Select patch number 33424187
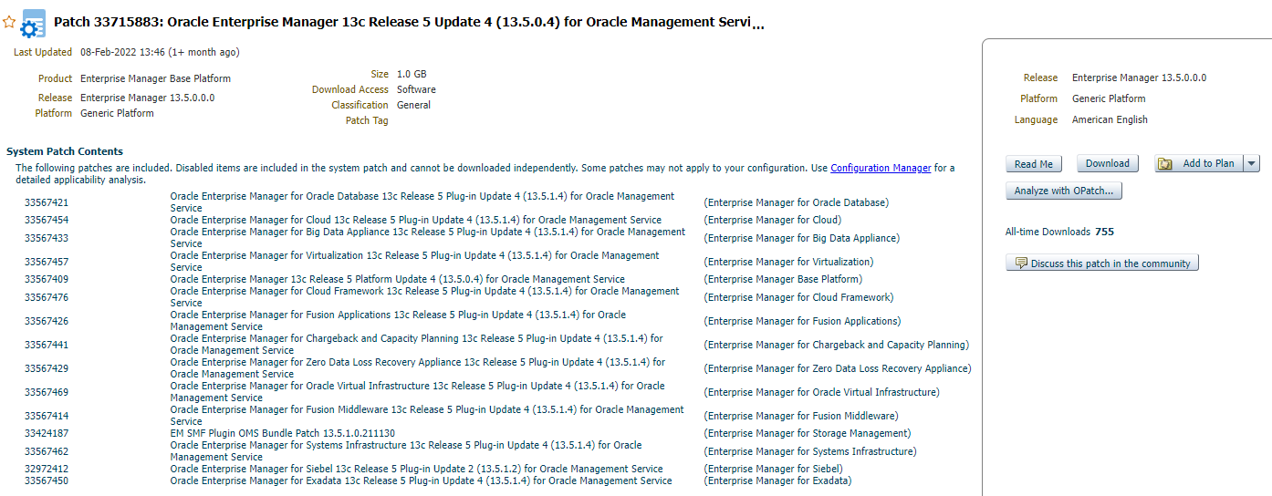Viewport: 1272px width, 496px height. pos(47,434)
